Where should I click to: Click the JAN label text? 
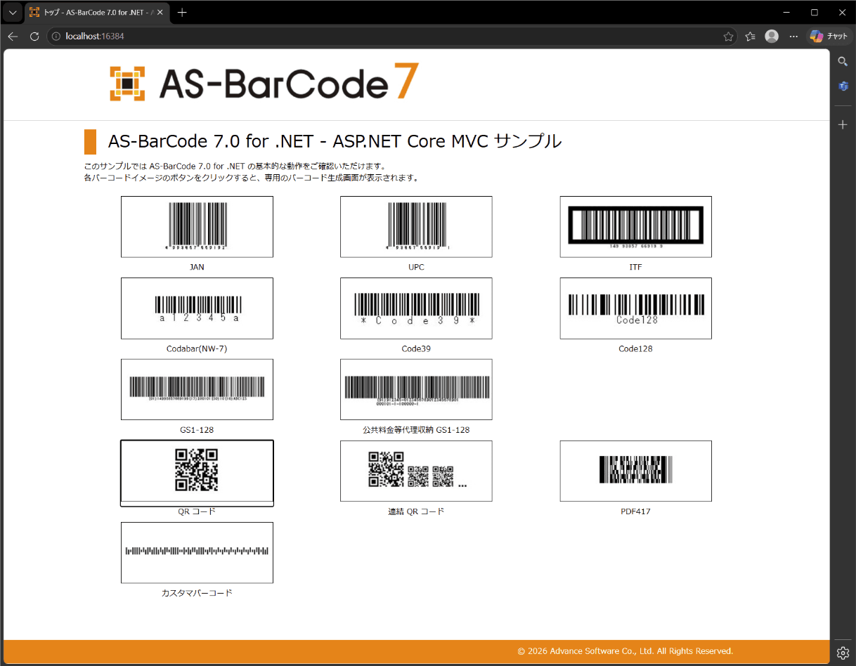click(x=197, y=268)
